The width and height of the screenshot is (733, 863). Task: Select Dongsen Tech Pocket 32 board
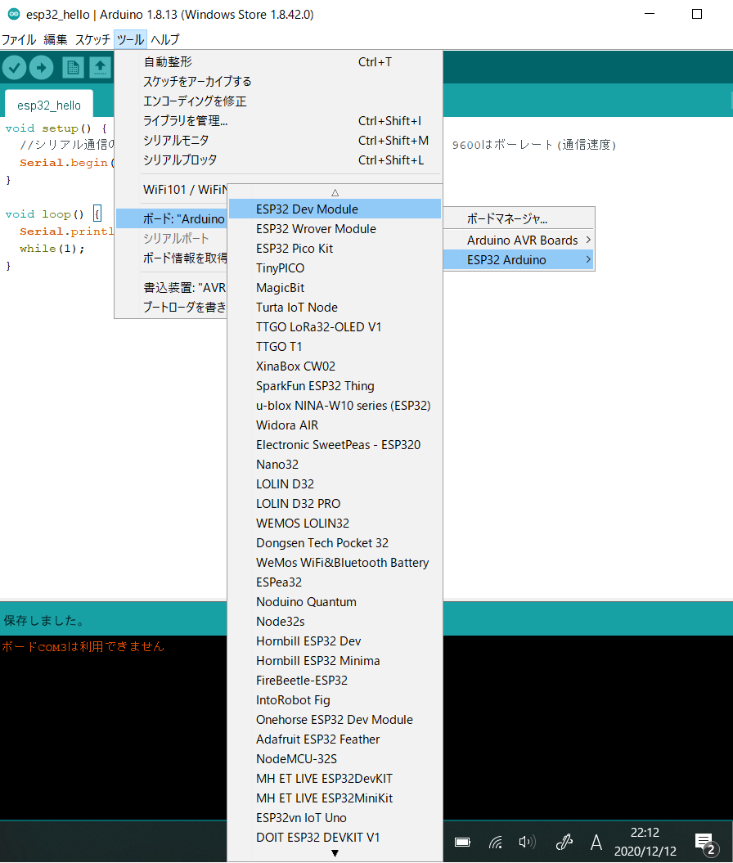335,542
